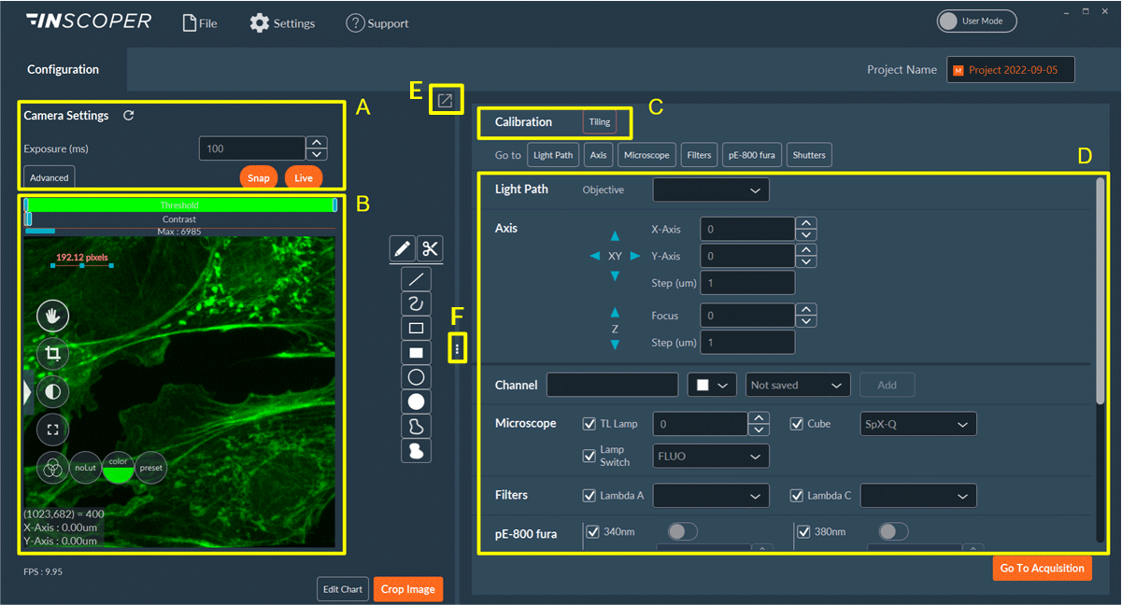The image size is (1122, 605).
Task: Refresh Camera Settings
Action: pyautogui.click(x=129, y=116)
